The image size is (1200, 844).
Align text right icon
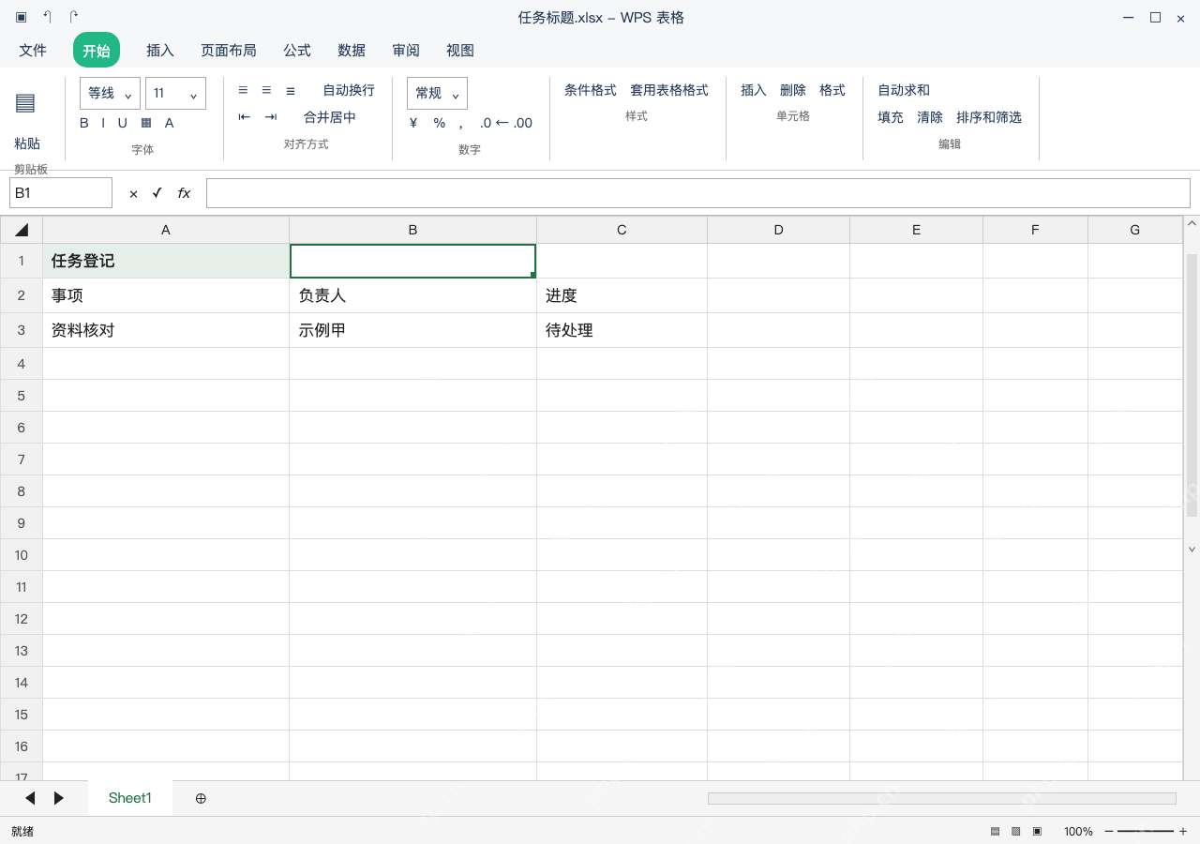(291, 90)
